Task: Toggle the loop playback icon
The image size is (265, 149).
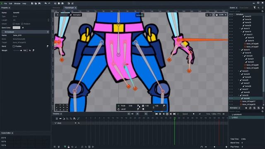Action: click(x=178, y=114)
